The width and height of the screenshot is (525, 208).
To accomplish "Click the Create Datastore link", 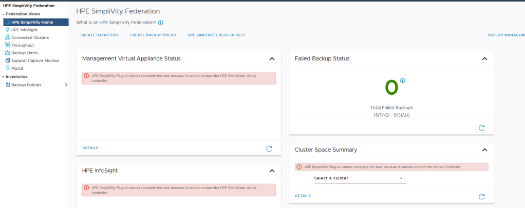I will (x=100, y=35).
